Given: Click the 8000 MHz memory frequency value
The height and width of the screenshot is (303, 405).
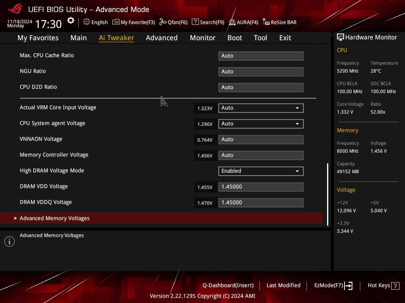Looking at the screenshot, I should click(x=348, y=151).
